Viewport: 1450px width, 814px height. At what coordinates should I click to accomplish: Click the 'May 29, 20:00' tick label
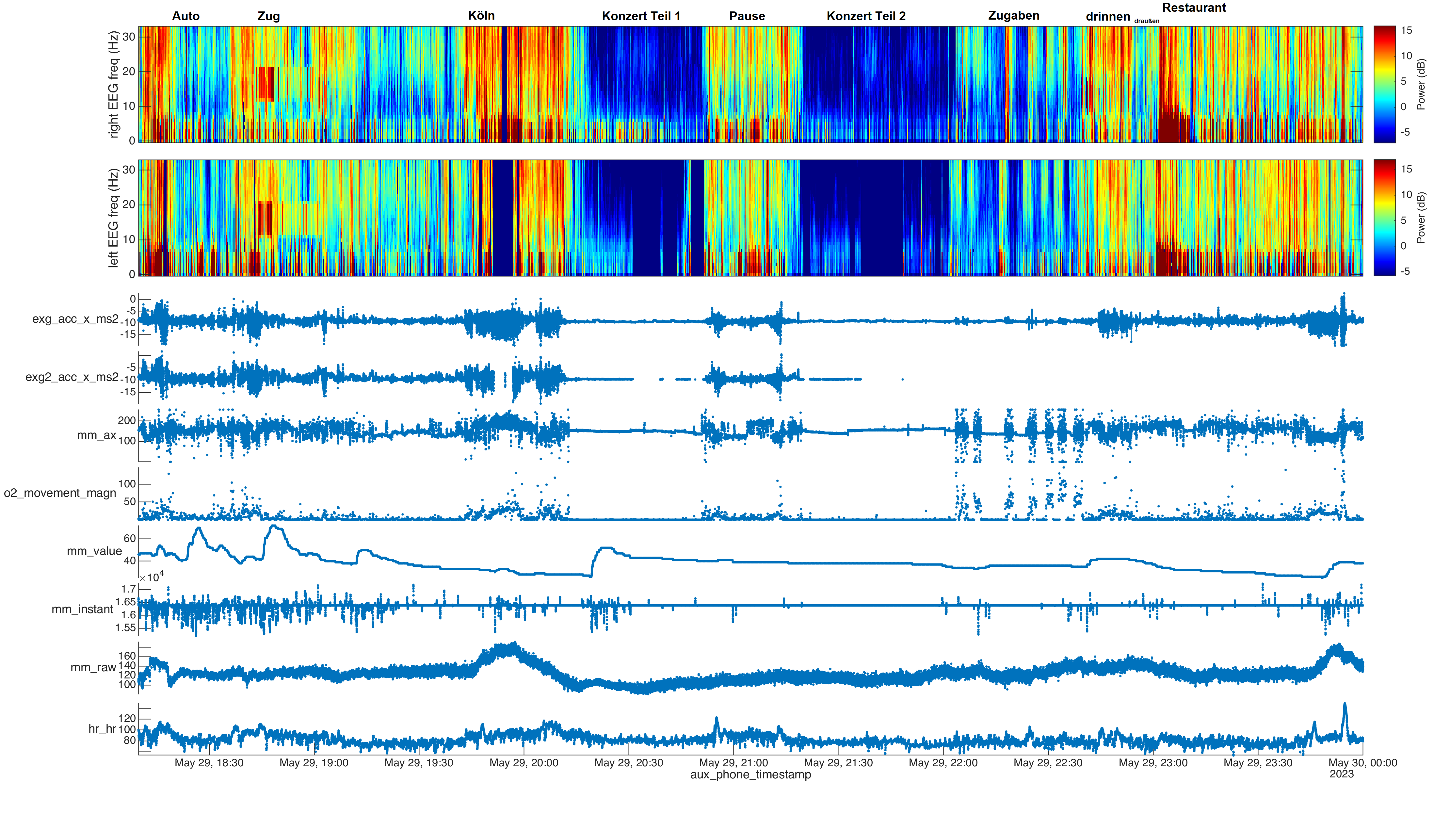(524, 763)
